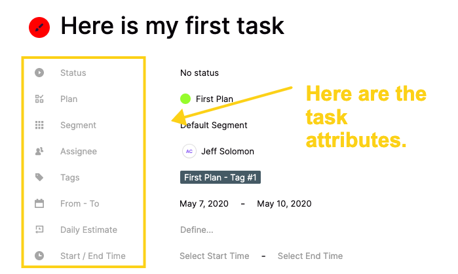Image resolution: width=458 pixels, height=274 pixels.
Task: Edit the May 10, 2020 end date
Action: [284, 203]
